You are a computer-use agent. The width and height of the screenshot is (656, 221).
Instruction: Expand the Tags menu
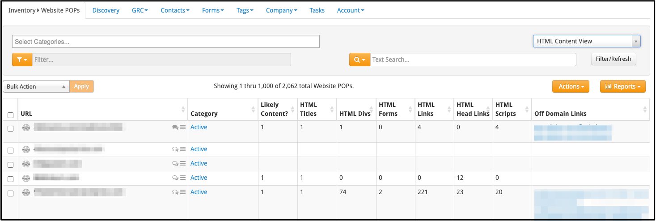[x=245, y=10]
